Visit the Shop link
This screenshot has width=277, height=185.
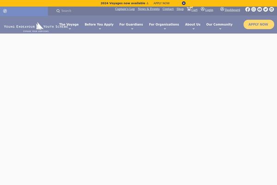pyautogui.click(x=180, y=9)
